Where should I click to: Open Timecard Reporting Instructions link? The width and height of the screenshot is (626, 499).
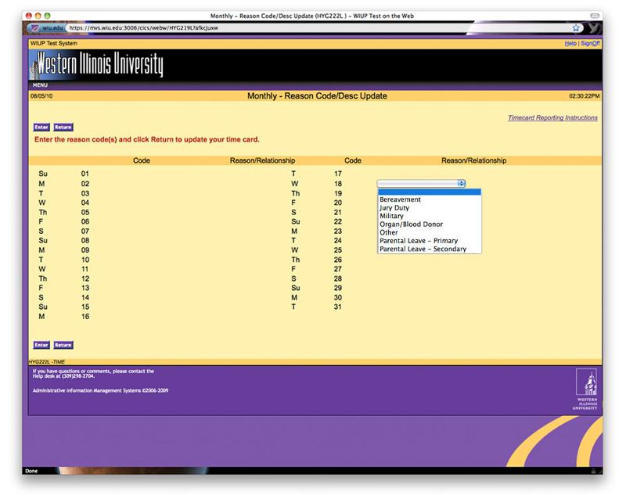(x=552, y=118)
